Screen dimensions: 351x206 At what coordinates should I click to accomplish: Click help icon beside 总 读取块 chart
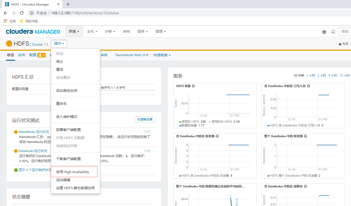coord(305,186)
